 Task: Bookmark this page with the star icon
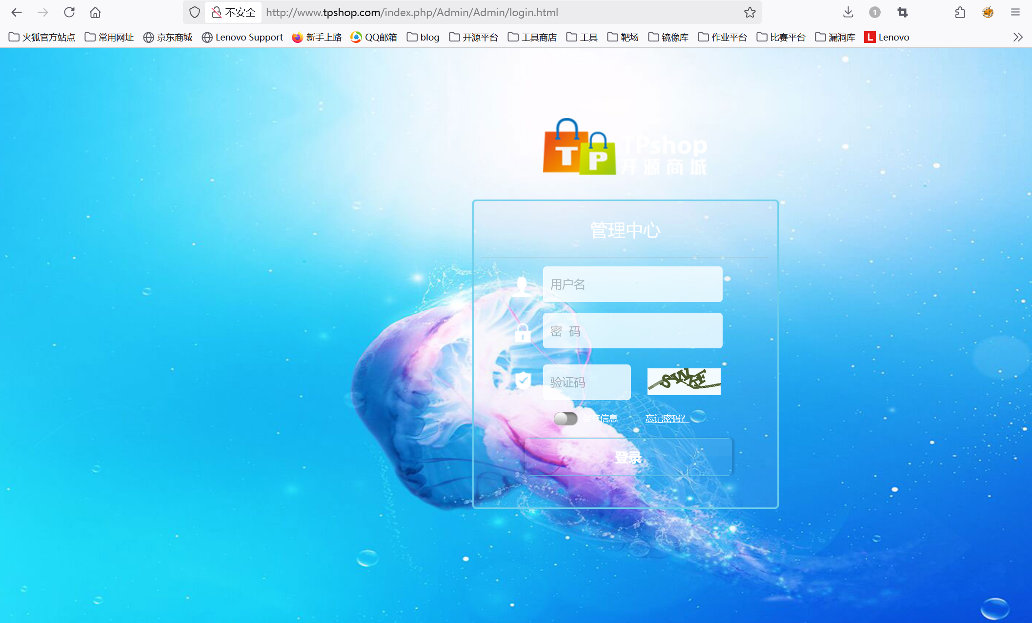(x=750, y=12)
